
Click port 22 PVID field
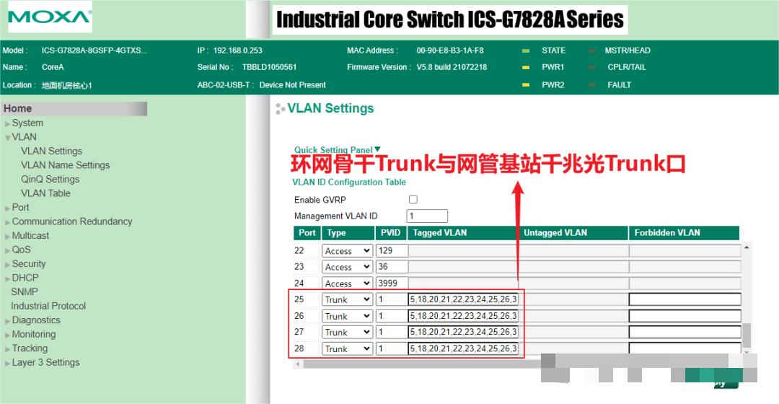(x=392, y=250)
